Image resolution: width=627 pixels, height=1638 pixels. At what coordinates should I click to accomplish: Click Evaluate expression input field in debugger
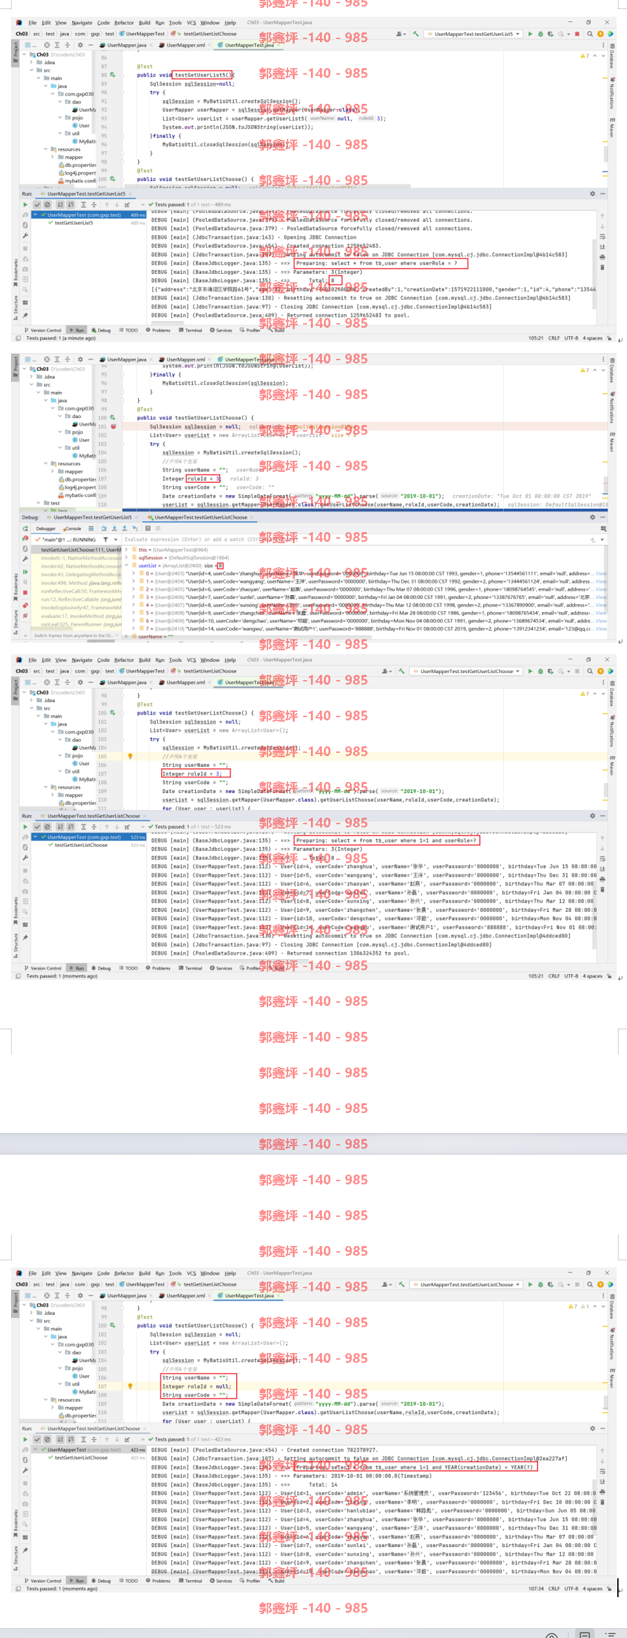click(354, 539)
